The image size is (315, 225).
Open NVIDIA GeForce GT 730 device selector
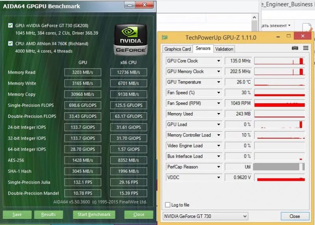(205, 216)
